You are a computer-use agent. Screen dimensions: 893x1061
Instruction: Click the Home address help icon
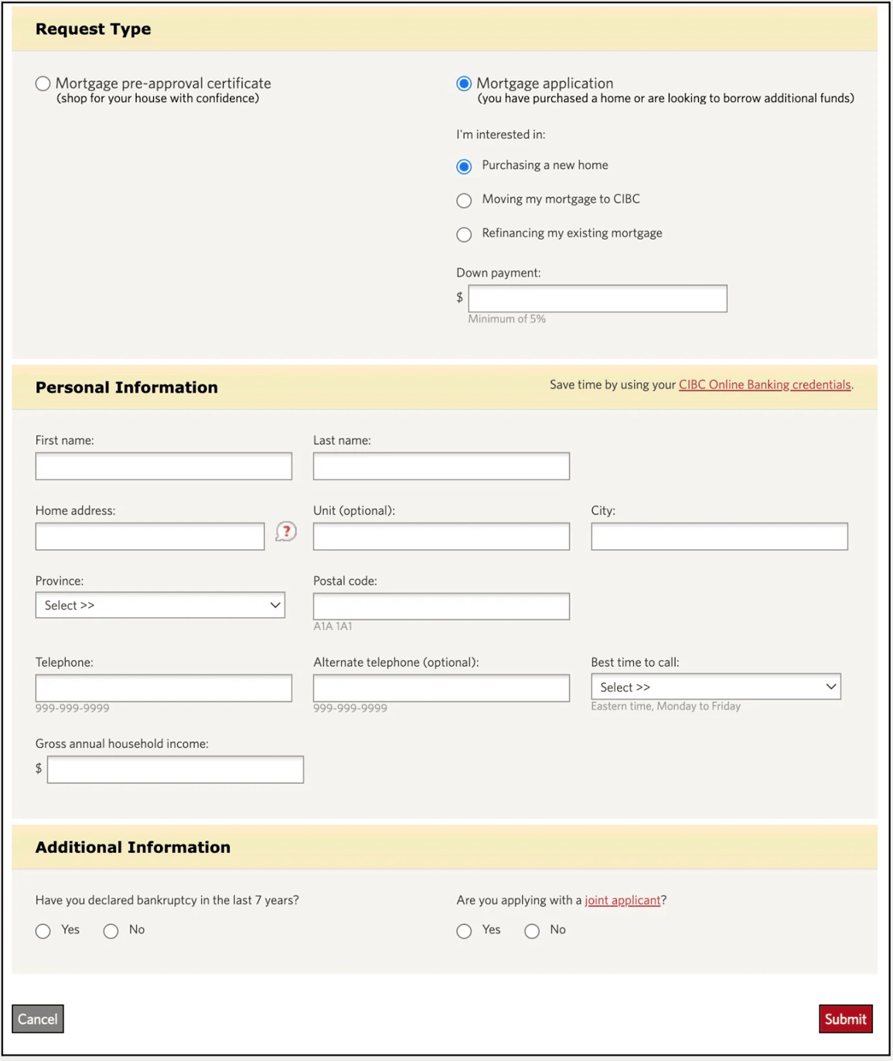285,532
